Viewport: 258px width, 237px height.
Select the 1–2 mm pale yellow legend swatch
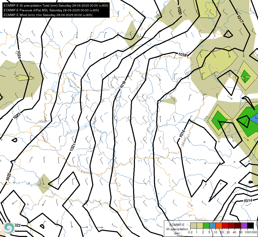[200, 226]
